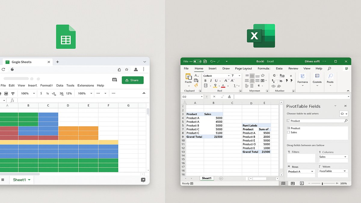Viewport: 361px width, 203px height.
Task: Click the decrease decimal places icon
Action: pyautogui.click(x=54, y=94)
